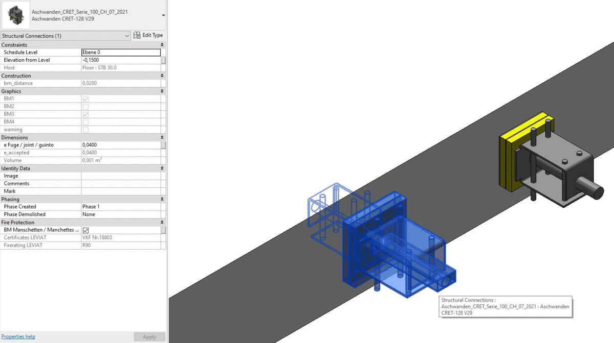Collapse the Dimensions section
The width and height of the screenshot is (614, 343).
coord(162,137)
